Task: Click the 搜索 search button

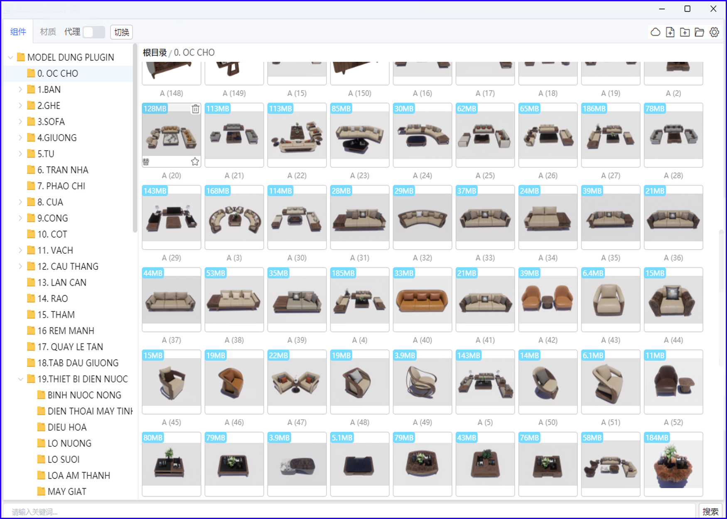Action: tap(710, 512)
